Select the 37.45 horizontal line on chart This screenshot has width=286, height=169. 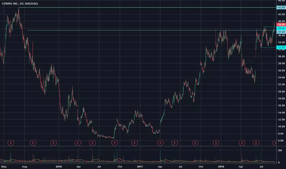tap(152, 30)
